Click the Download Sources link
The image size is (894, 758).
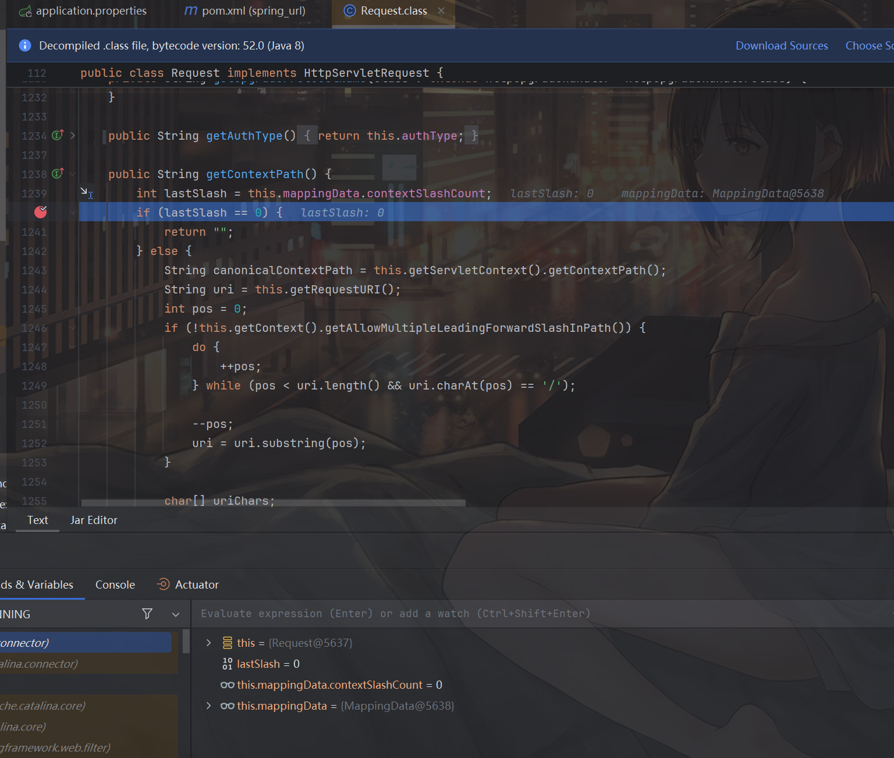[x=781, y=45]
